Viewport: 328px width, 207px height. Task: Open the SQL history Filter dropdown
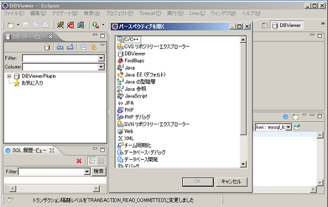click(x=87, y=171)
